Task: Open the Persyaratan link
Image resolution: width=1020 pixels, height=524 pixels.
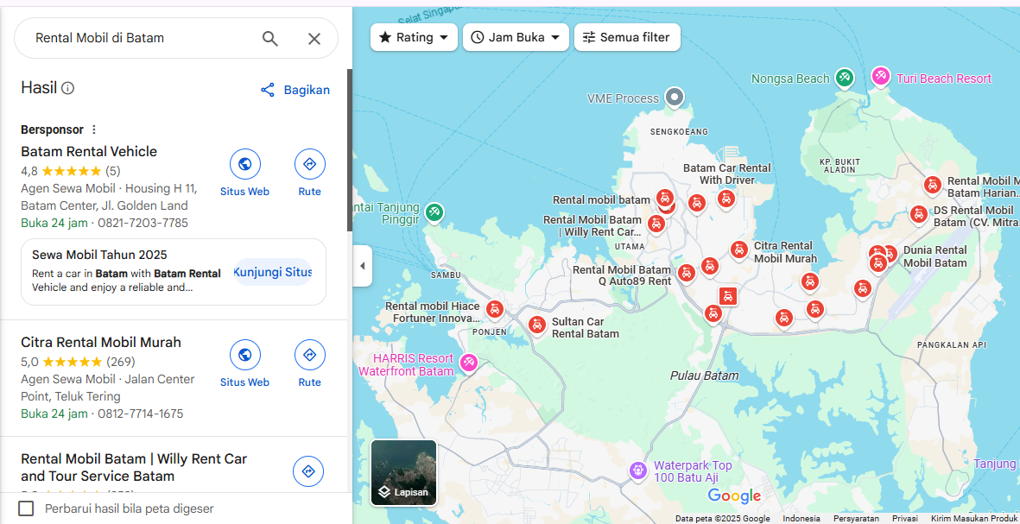Action: pyautogui.click(x=856, y=519)
